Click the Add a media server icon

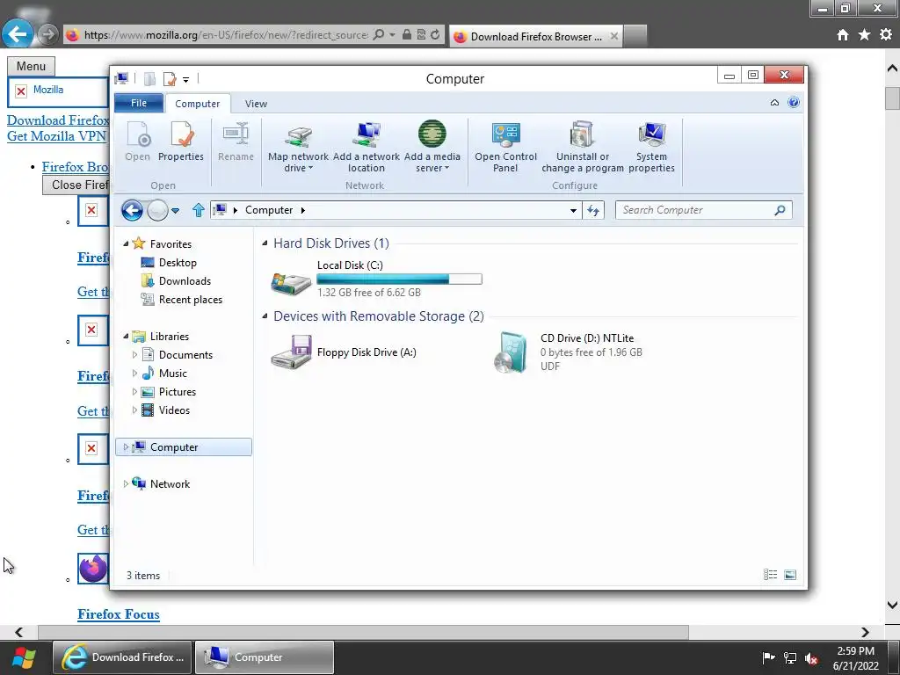coord(432,134)
